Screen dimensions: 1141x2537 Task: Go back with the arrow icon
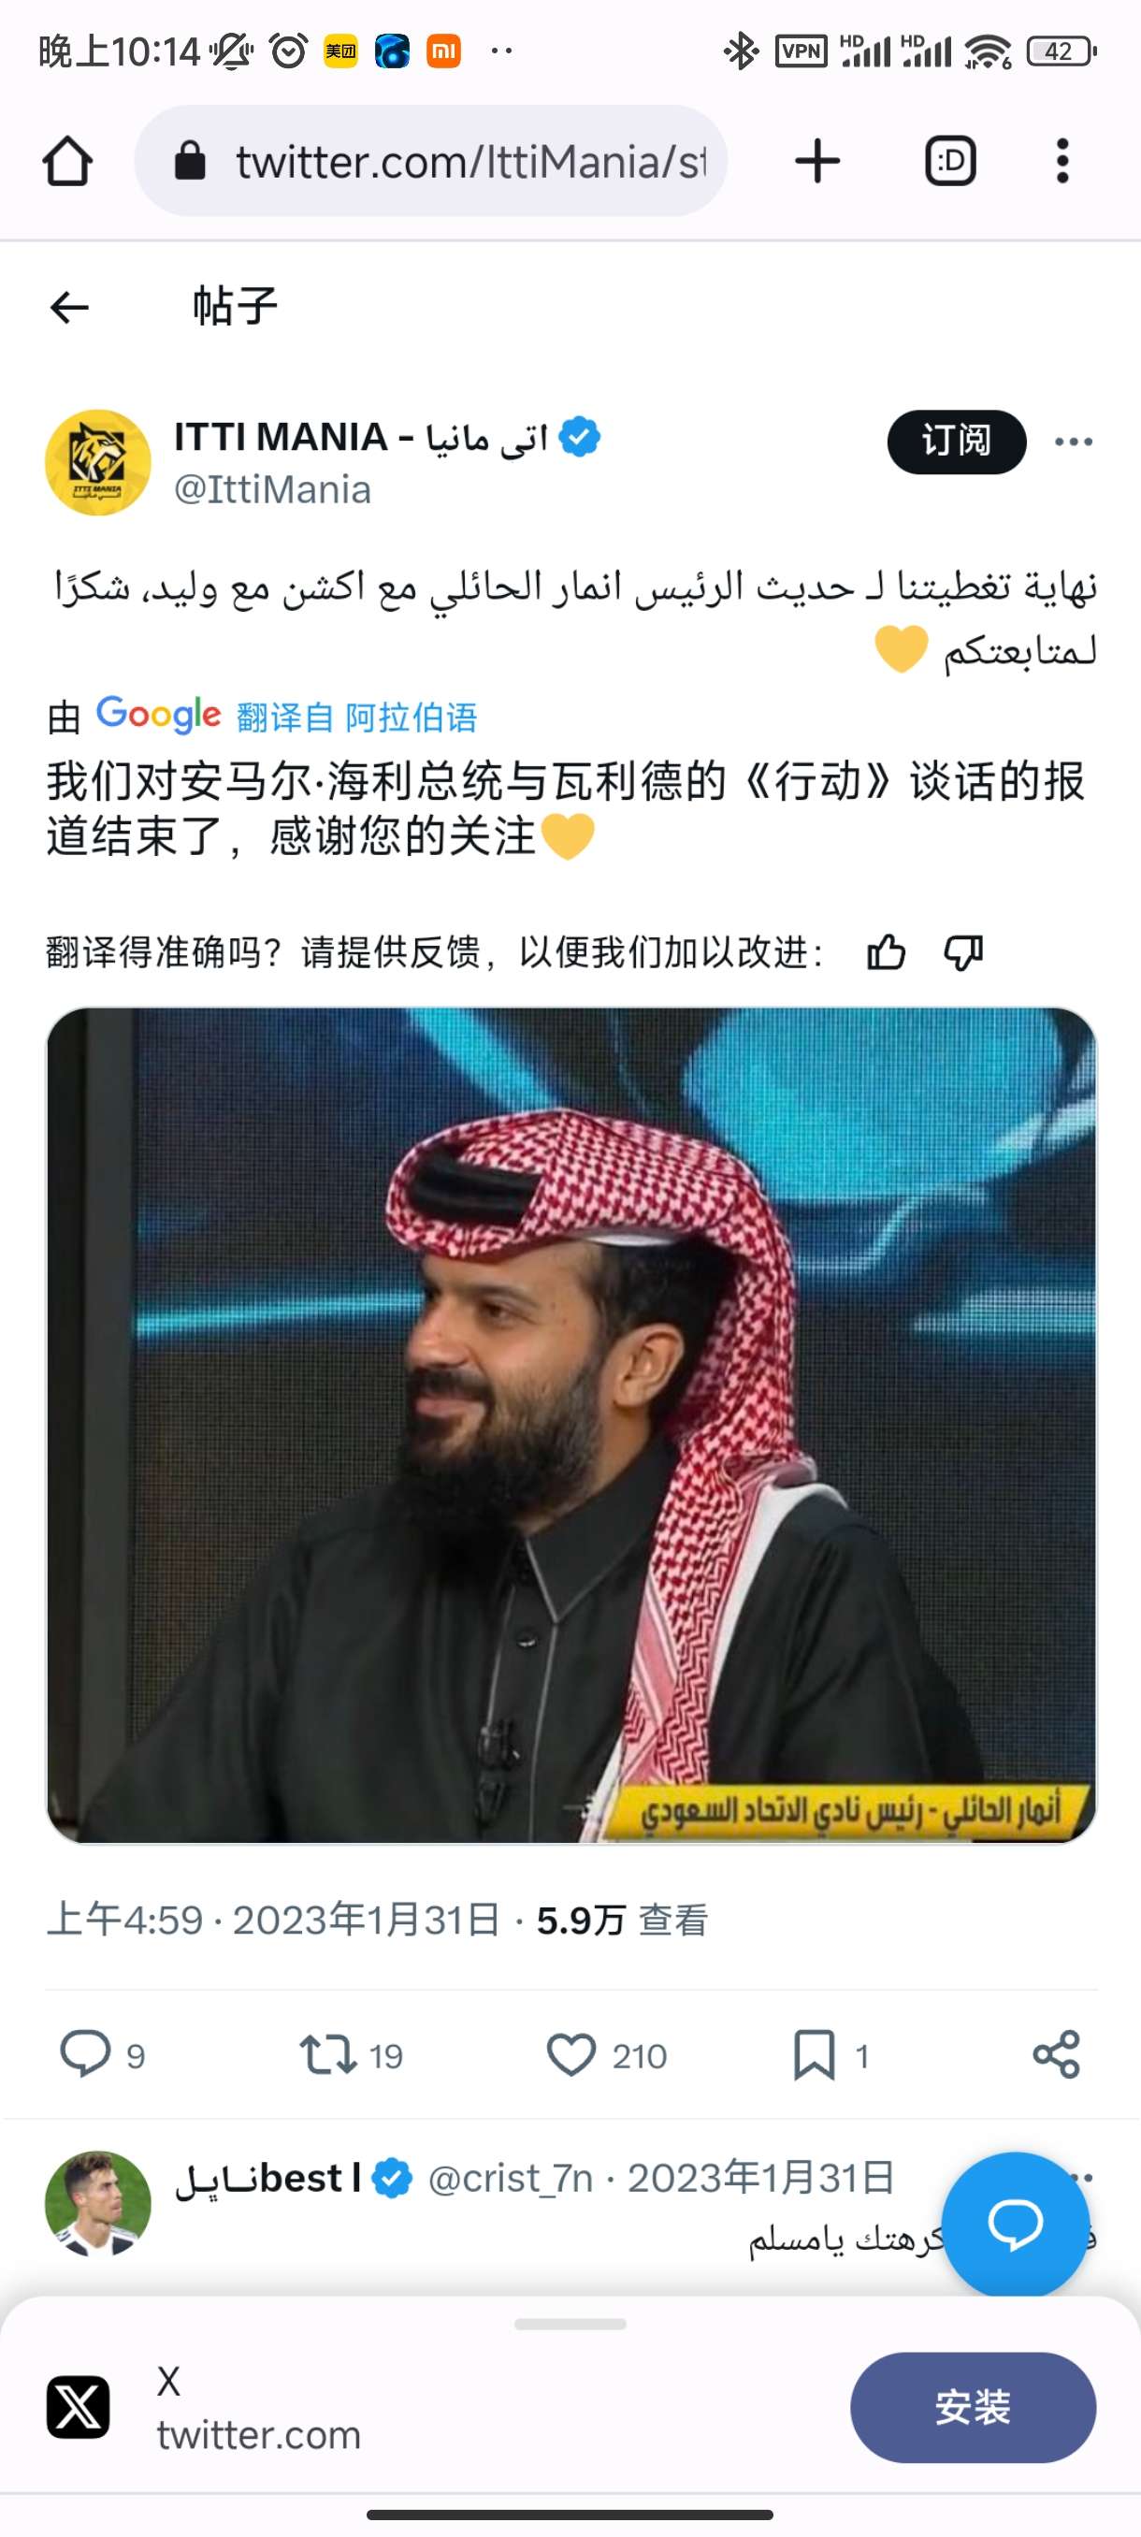(x=70, y=307)
